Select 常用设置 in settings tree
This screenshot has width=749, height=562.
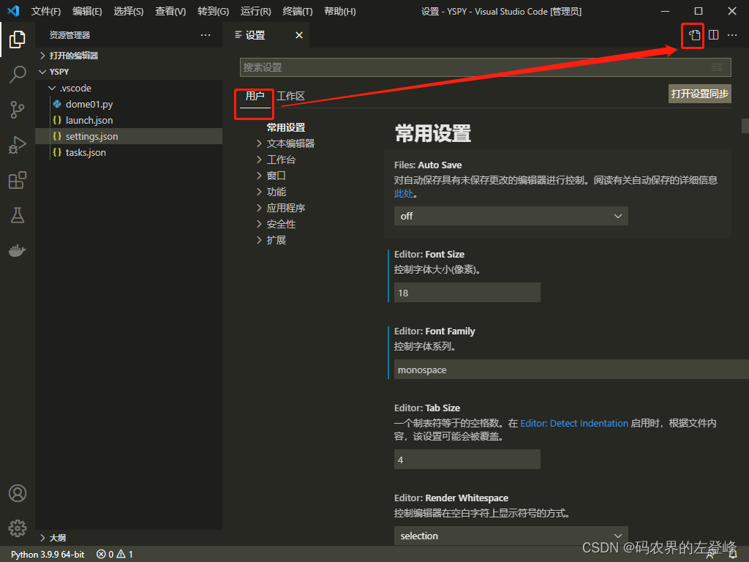(x=286, y=127)
